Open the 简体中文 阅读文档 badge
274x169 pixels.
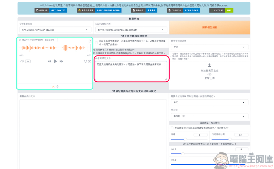coord(144,10)
